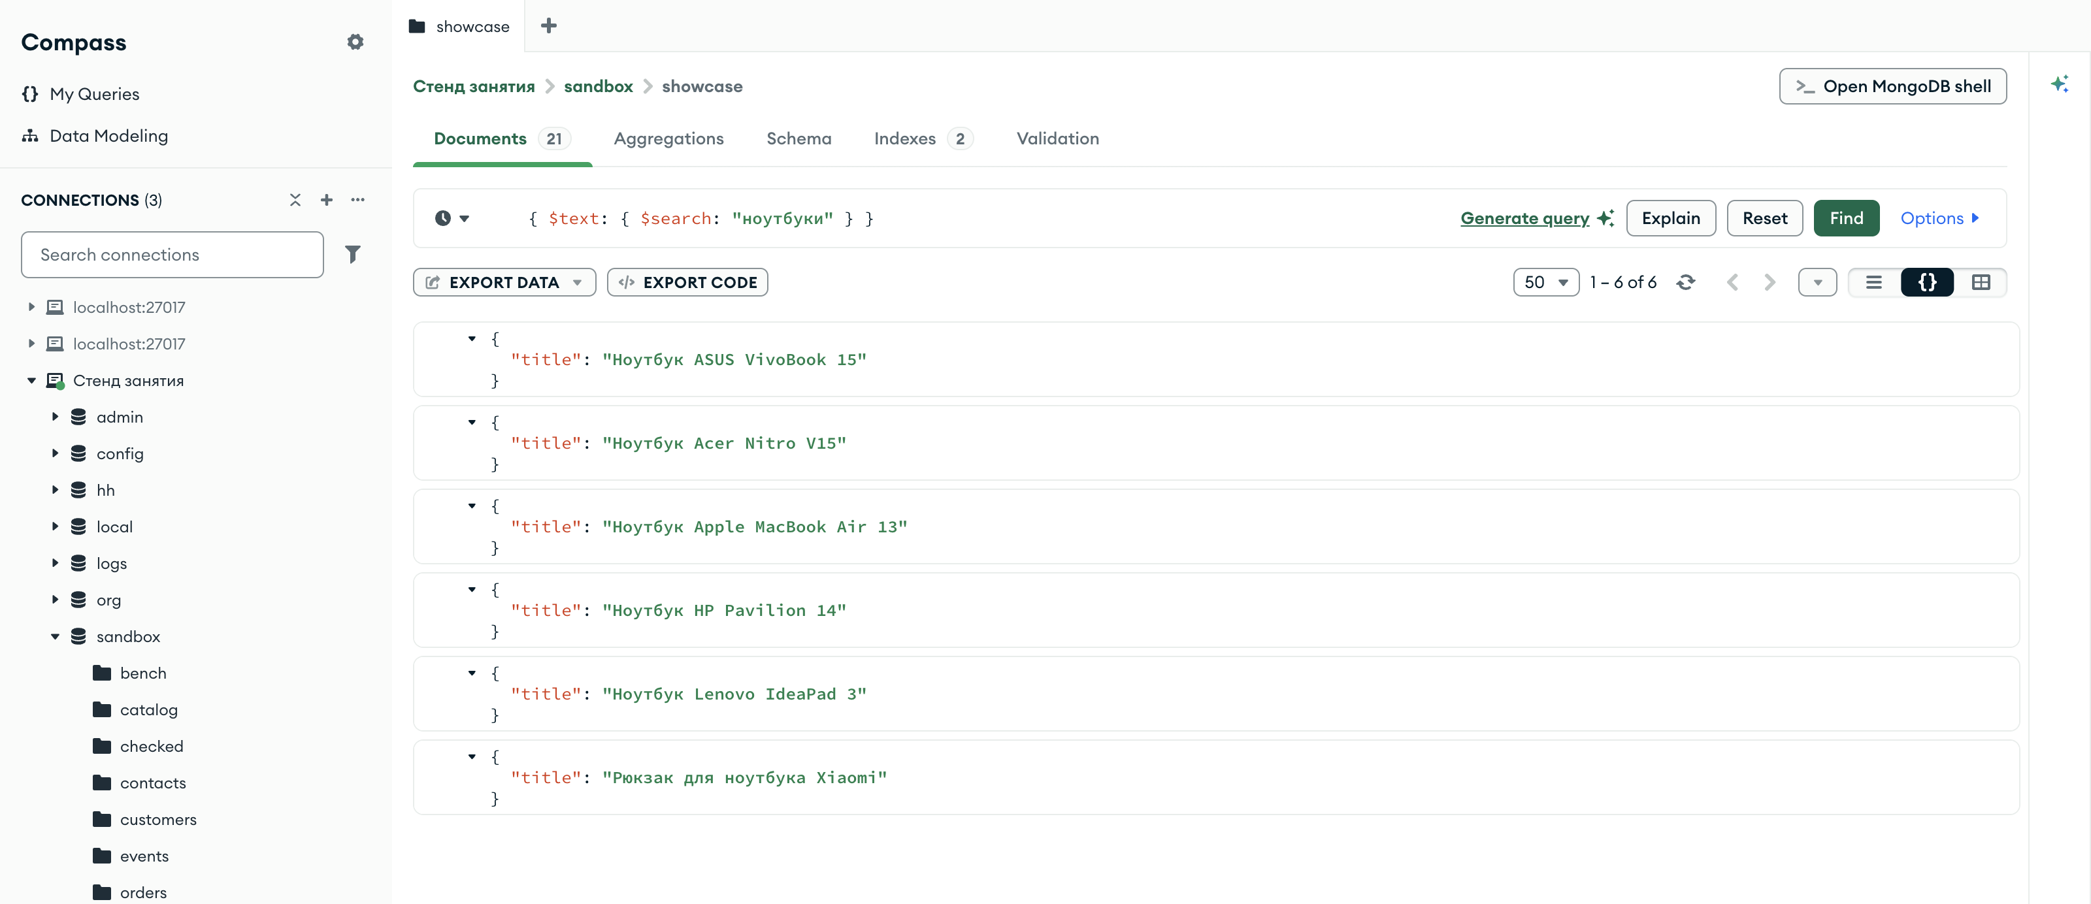
Task: Click the Search connections field
Action: 172,255
